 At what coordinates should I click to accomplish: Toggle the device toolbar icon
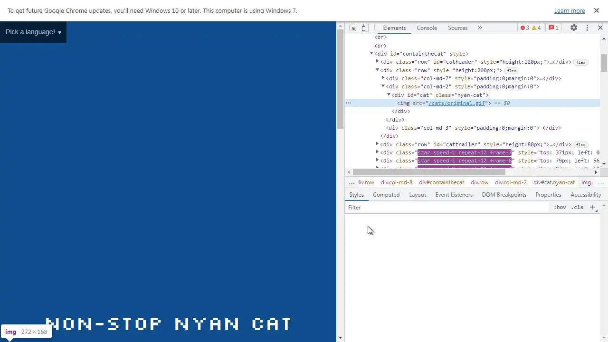click(365, 28)
